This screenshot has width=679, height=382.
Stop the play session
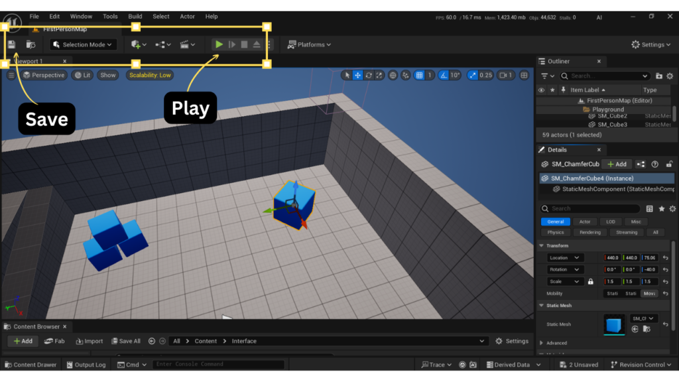[x=244, y=44]
